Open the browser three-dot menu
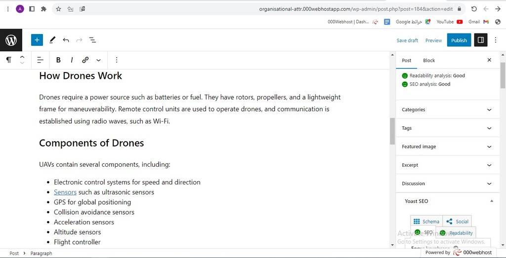This screenshot has width=506, height=258. click(8, 9)
